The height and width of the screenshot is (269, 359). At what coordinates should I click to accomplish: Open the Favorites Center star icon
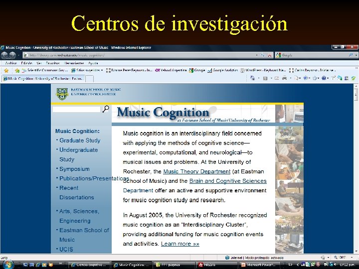coord(6,70)
